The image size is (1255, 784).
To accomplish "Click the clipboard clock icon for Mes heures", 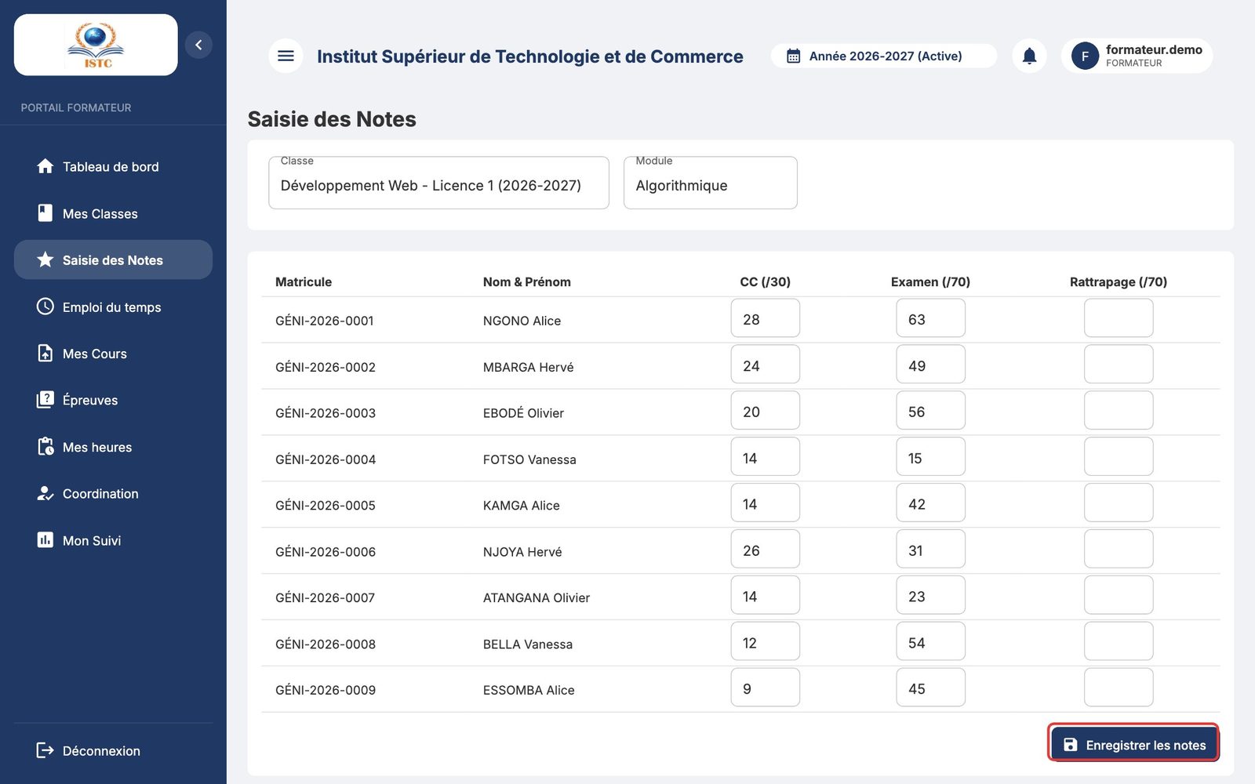I will click(x=45, y=447).
